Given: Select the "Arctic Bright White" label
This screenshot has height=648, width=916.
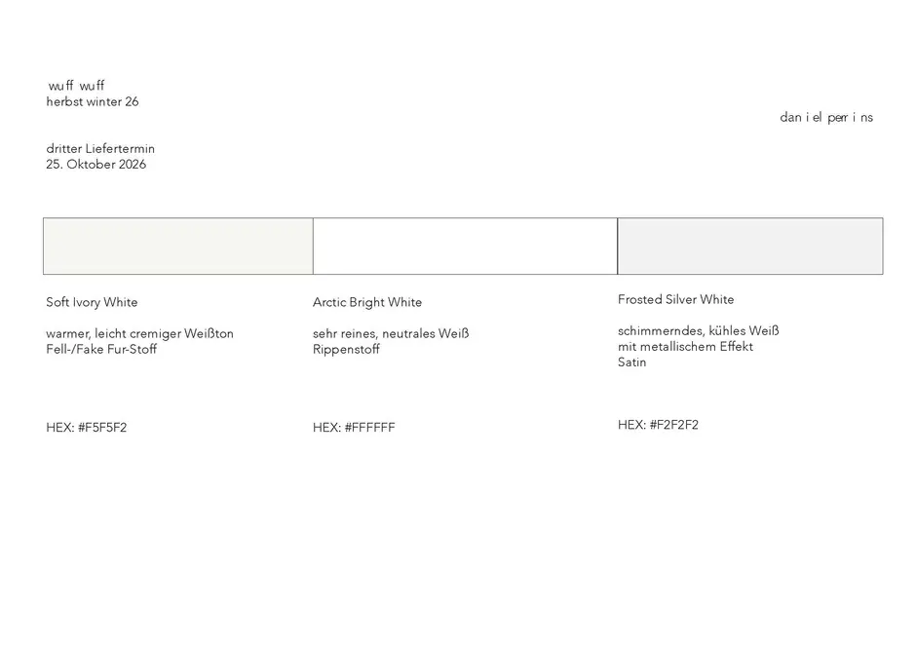Looking at the screenshot, I should 367,302.
